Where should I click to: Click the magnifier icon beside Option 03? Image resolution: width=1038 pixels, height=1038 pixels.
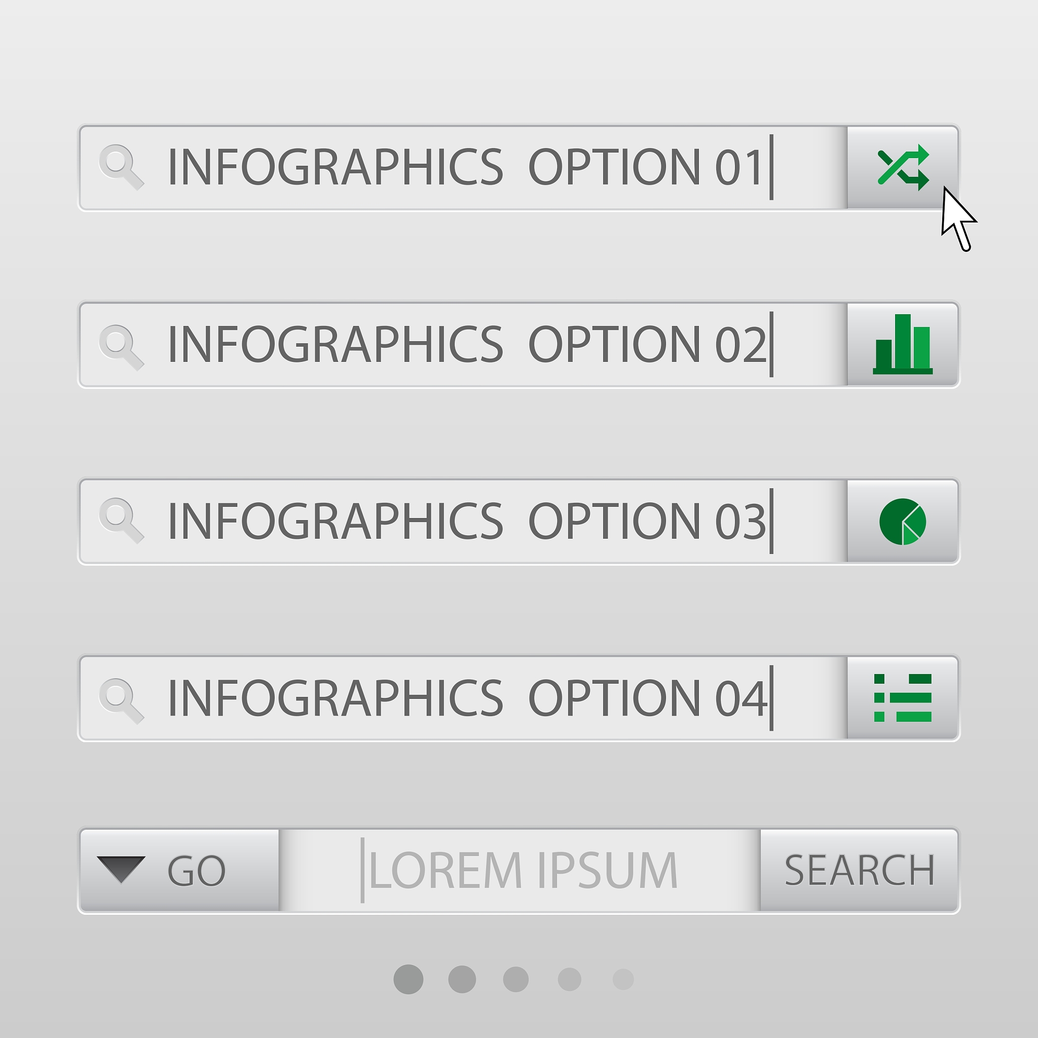tap(121, 521)
